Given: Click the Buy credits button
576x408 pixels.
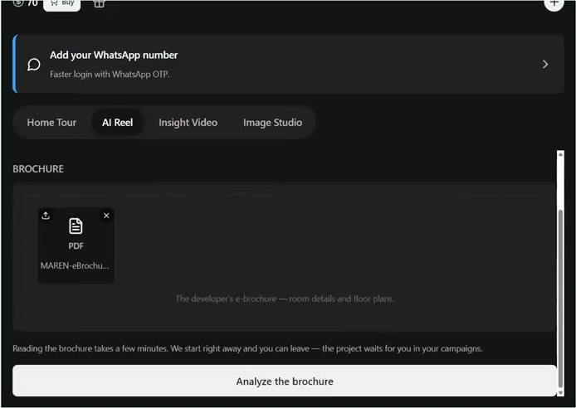Looking at the screenshot, I should (x=61, y=4).
